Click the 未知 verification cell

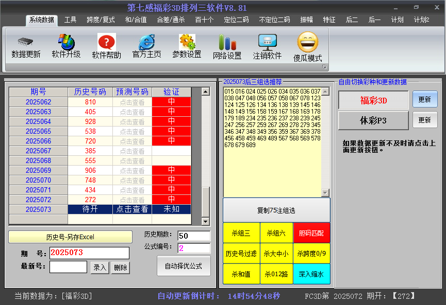172,209
